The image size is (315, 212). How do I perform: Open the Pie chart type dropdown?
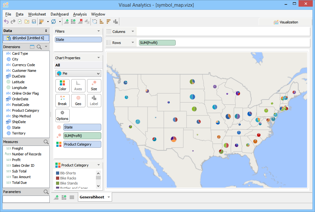point(78,73)
